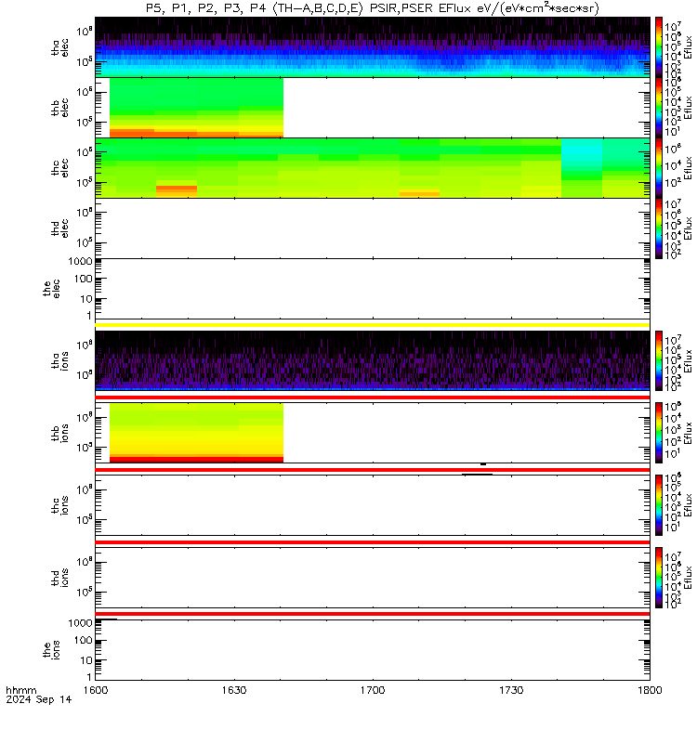
Task: Click the tha elec spectrogram data area
Action: [x=373, y=47]
